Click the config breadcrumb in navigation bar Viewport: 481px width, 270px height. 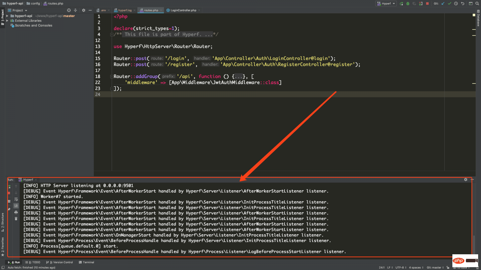tap(33, 3)
